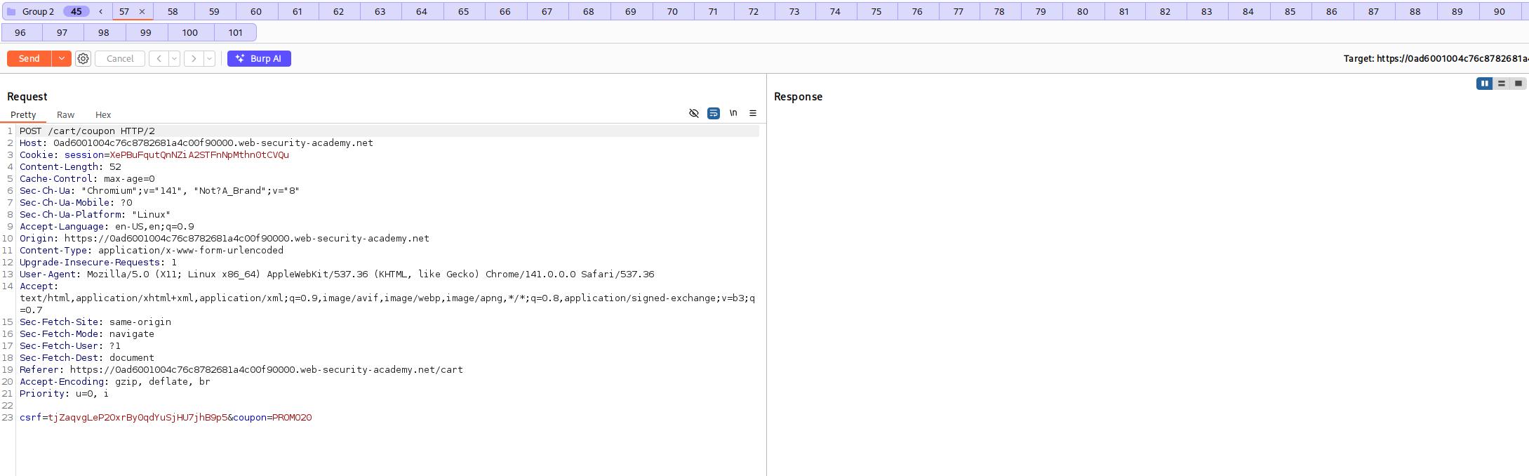Go back to previous request in history
The height and width of the screenshot is (476, 1529).
coord(159,59)
